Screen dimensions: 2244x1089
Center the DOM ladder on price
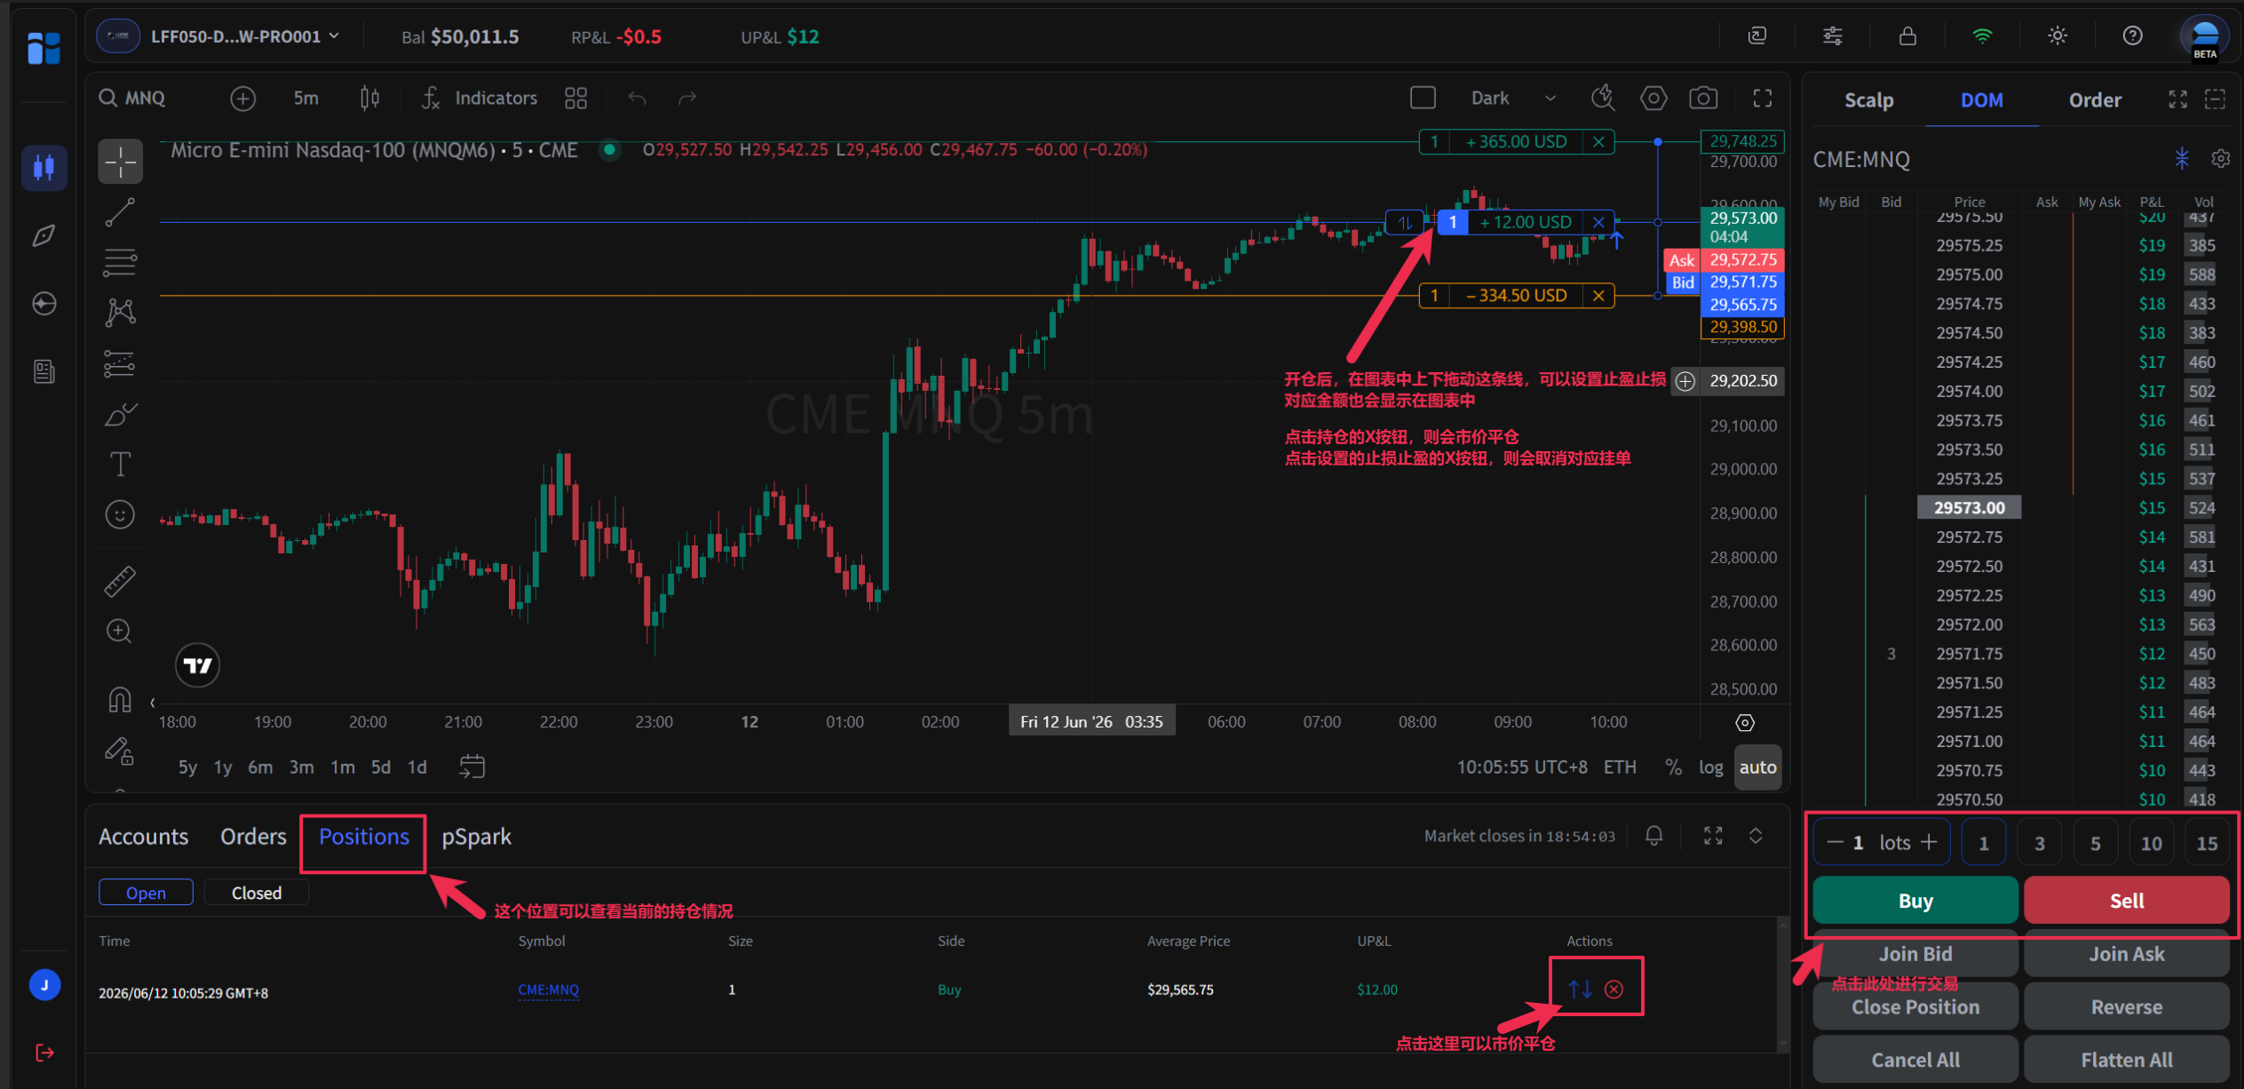[x=2182, y=159]
